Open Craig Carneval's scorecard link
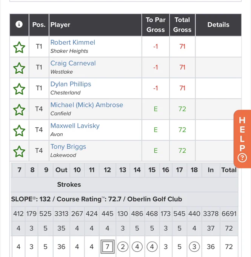 tap(73, 63)
